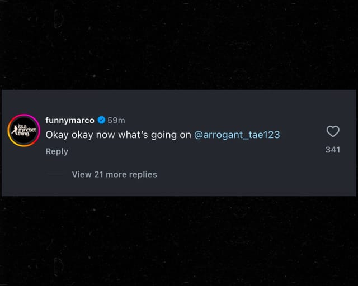Reply to funnymarco's comment
The image size is (358, 286).
(x=56, y=151)
